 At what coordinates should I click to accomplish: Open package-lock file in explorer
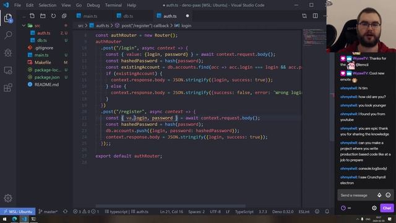48,70
